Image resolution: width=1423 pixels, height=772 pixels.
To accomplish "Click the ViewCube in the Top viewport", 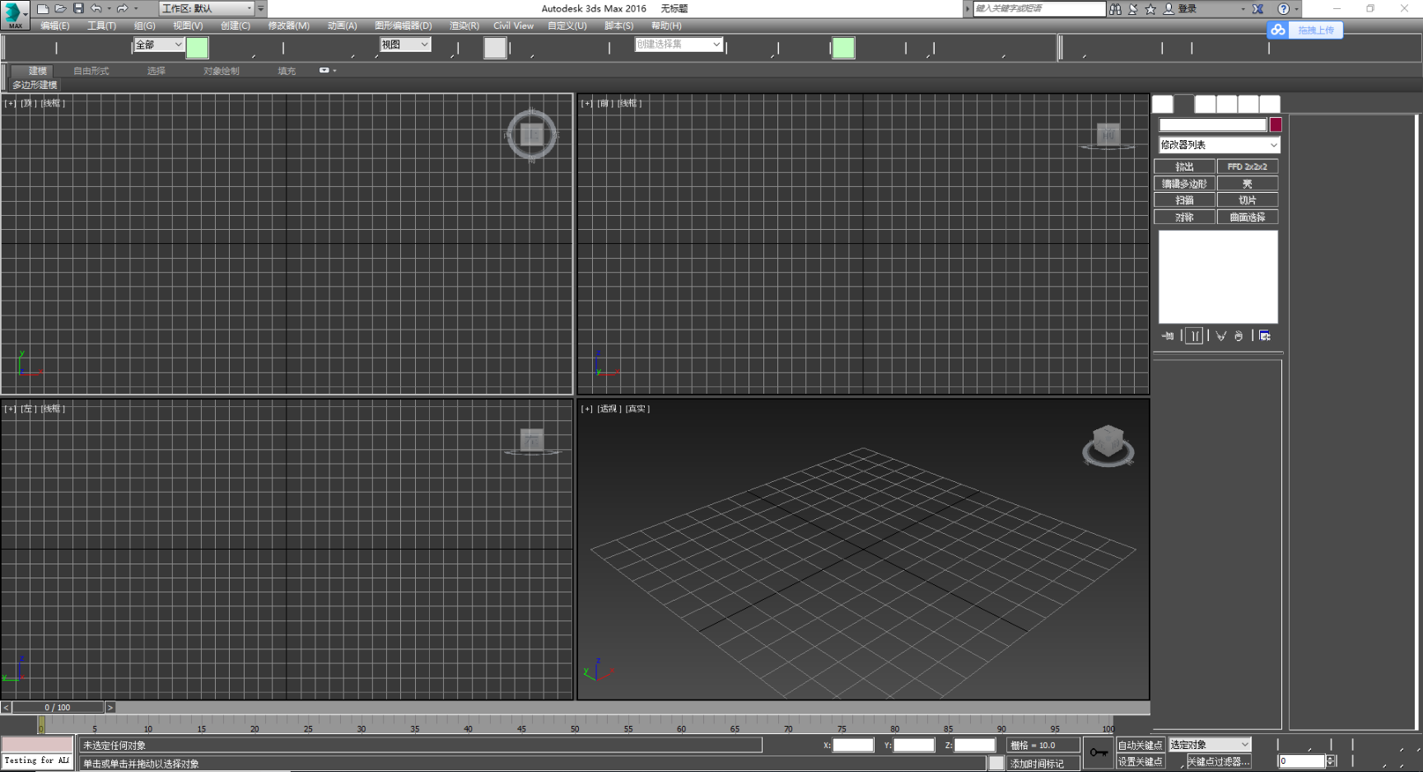I will 532,134.
